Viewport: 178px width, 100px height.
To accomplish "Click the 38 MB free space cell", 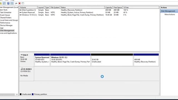I will click(116, 15).
